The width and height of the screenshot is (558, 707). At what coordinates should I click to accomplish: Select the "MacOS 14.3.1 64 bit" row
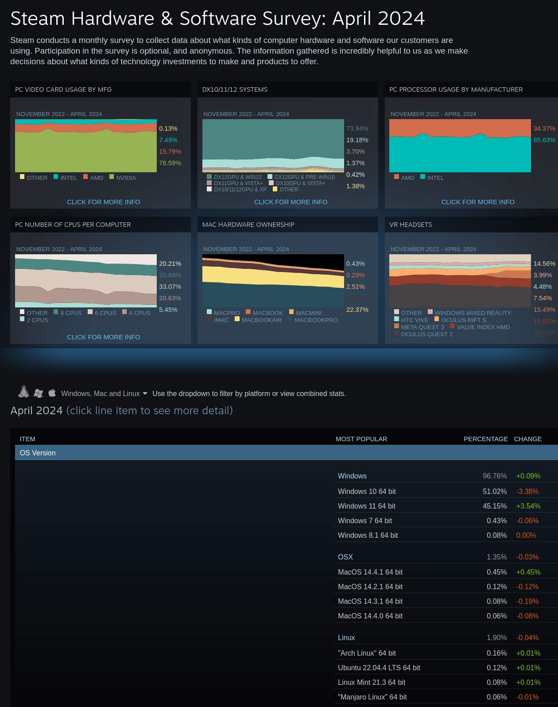[446, 601]
